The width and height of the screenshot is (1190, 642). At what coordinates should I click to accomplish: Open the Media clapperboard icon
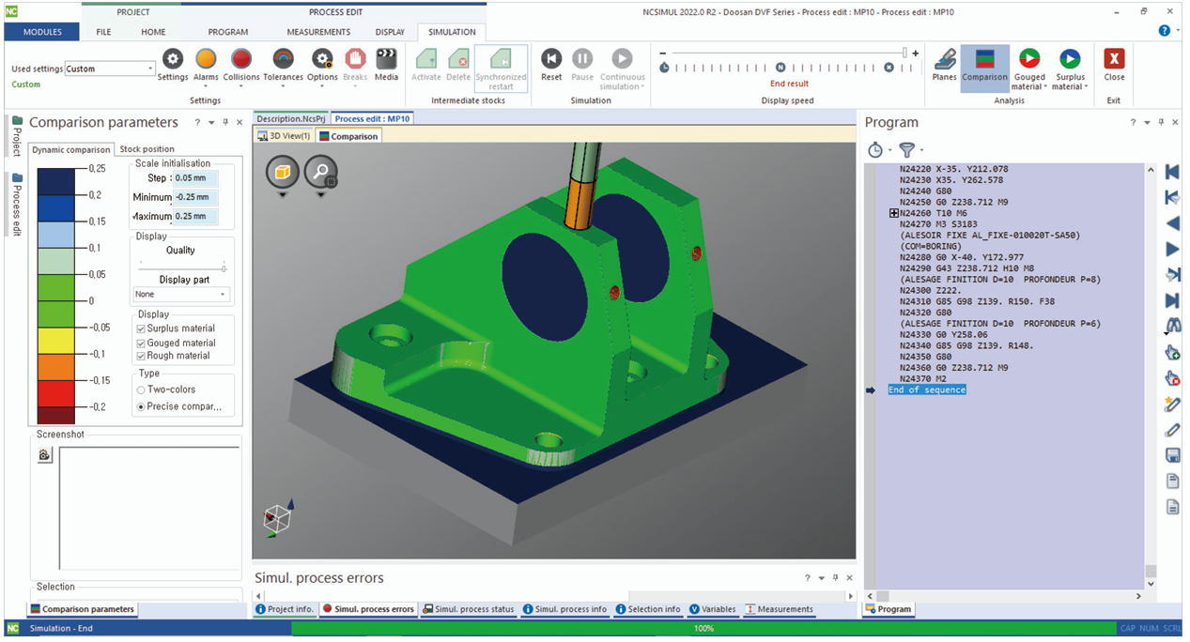tap(386, 60)
